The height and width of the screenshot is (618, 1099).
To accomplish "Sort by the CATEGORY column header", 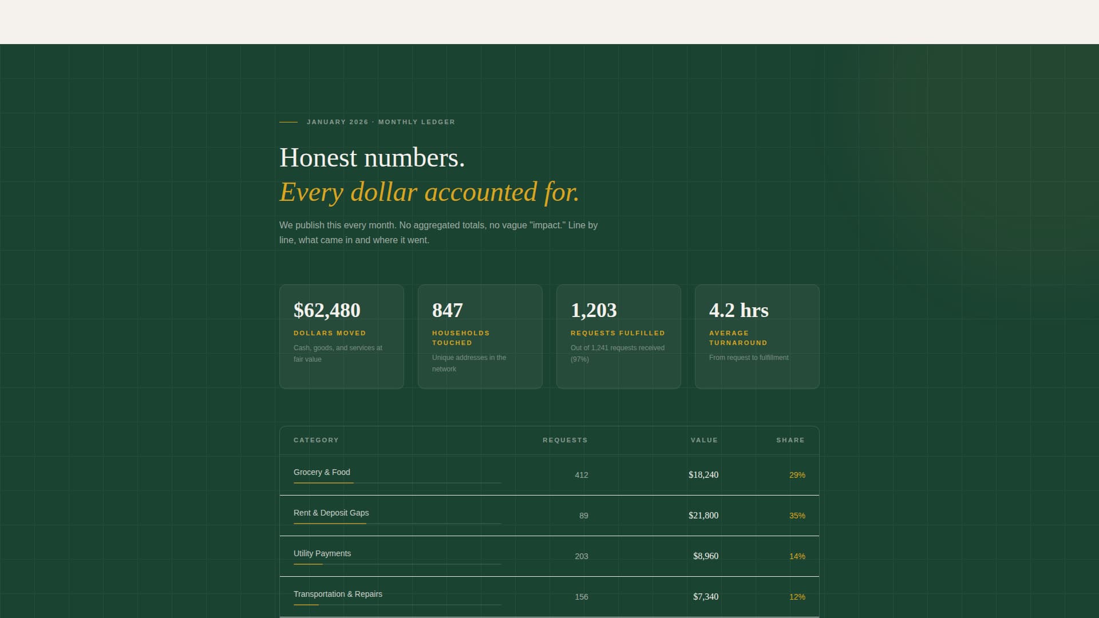I will [315, 440].
